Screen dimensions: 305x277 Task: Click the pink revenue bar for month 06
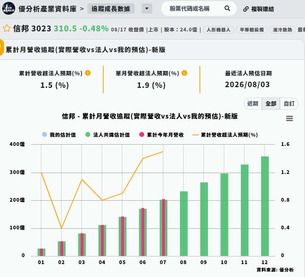[143, 232]
